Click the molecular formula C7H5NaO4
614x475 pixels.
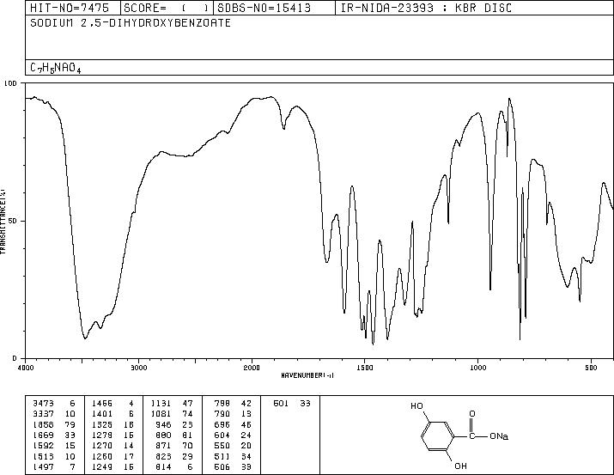pyautogui.click(x=56, y=68)
